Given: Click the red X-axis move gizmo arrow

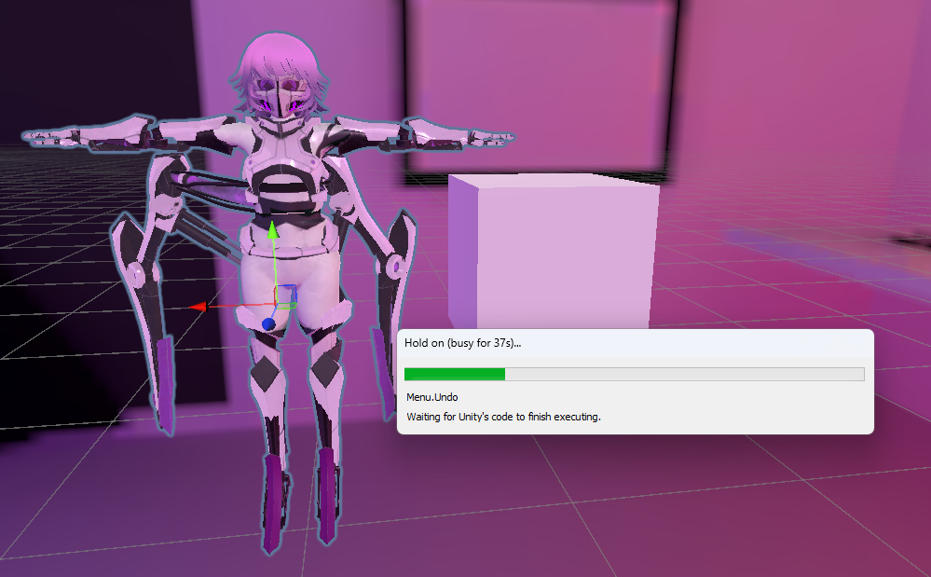Looking at the screenshot, I should (197, 305).
